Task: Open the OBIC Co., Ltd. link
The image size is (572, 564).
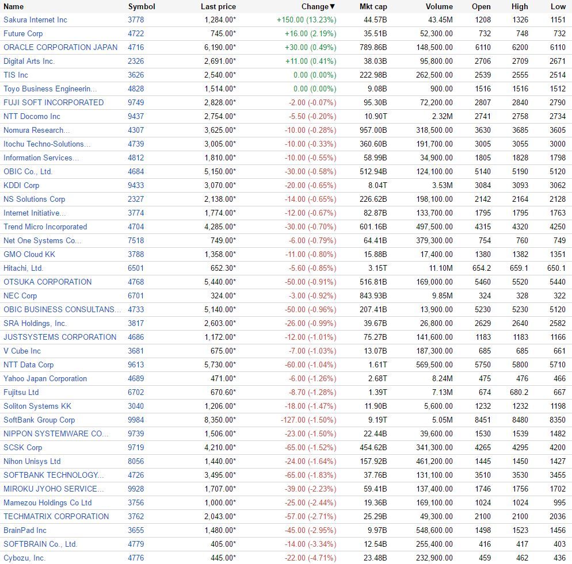Action: pyautogui.click(x=28, y=172)
